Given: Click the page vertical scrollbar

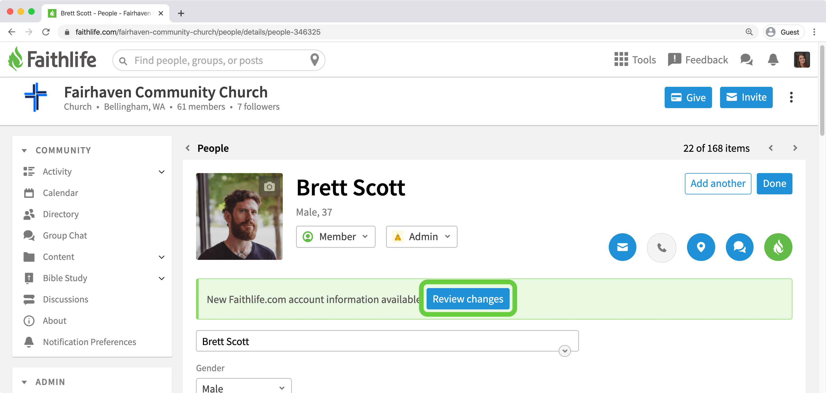Looking at the screenshot, I should pos(822,91).
